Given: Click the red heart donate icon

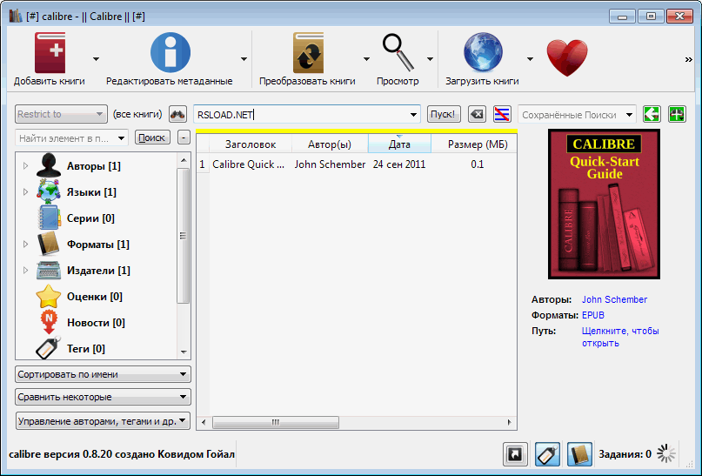Looking at the screenshot, I should click(567, 57).
